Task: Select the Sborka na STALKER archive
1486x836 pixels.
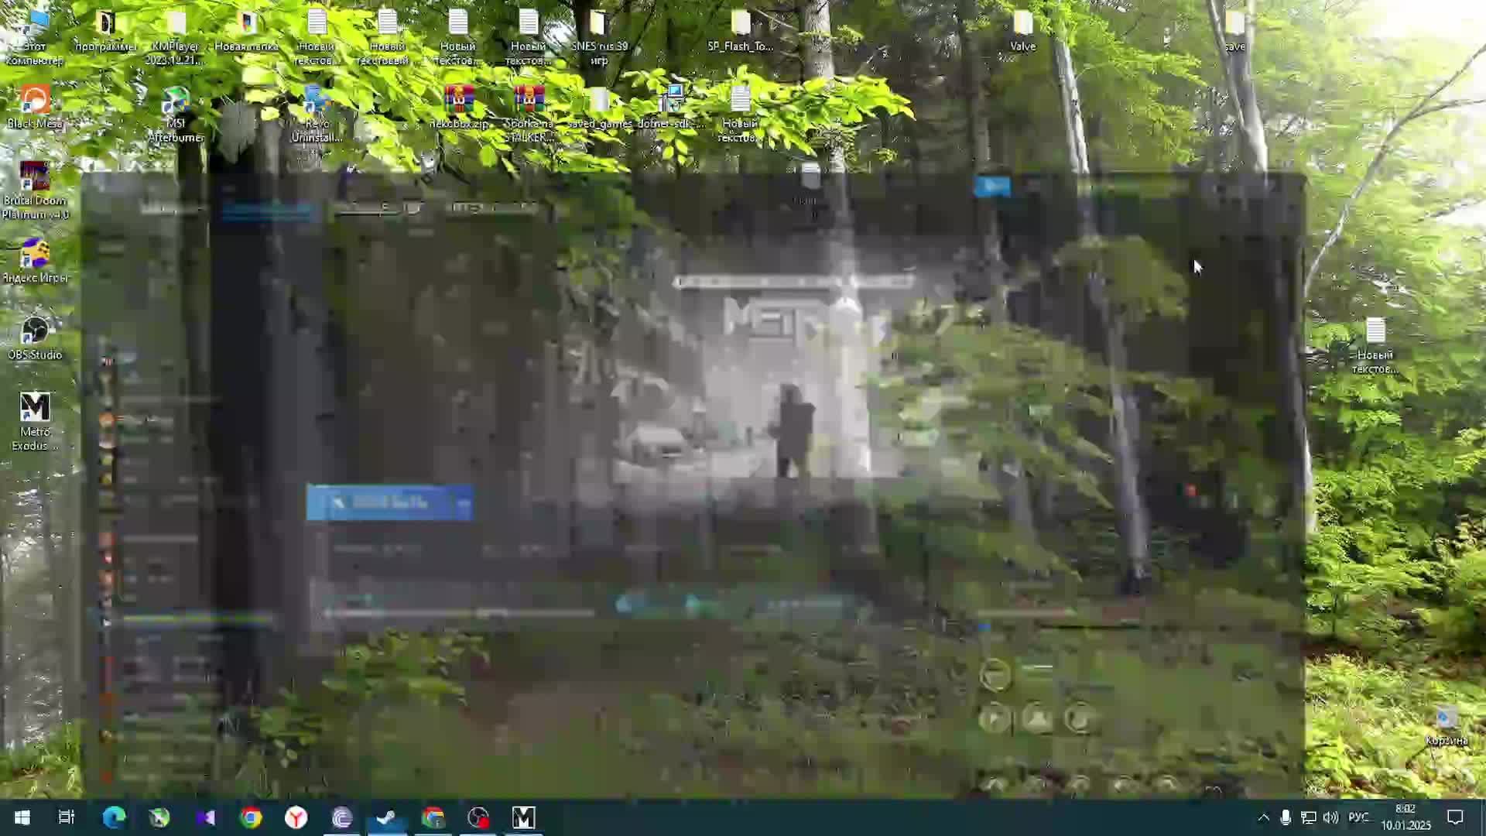Action: (x=529, y=114)
